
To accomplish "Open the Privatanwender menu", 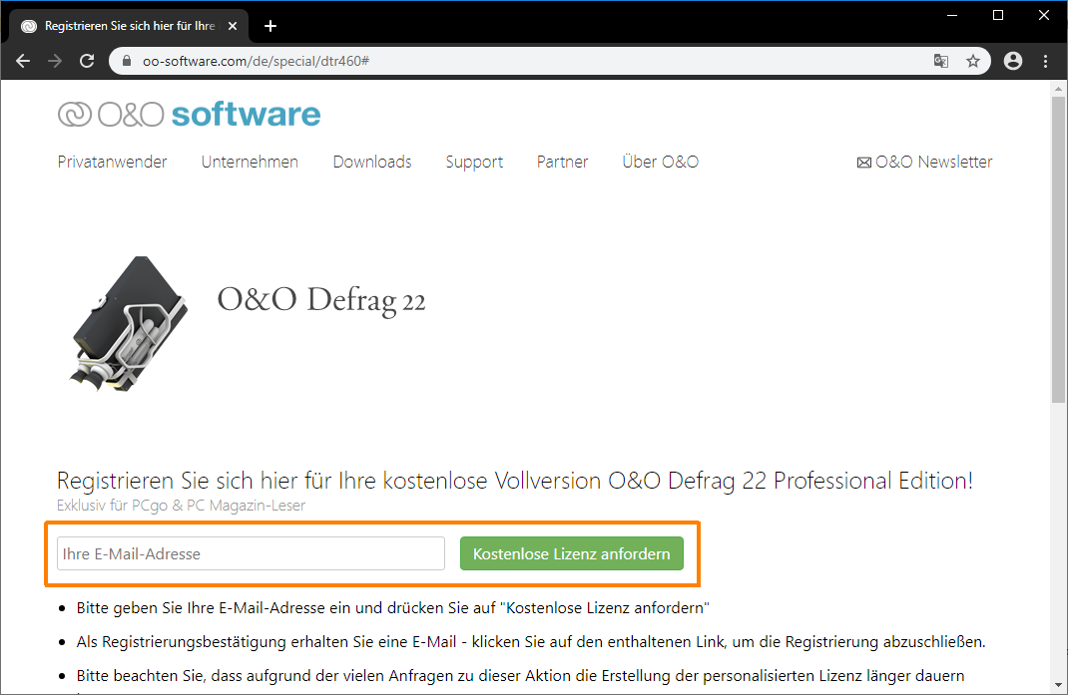I will tap(113, 162).
